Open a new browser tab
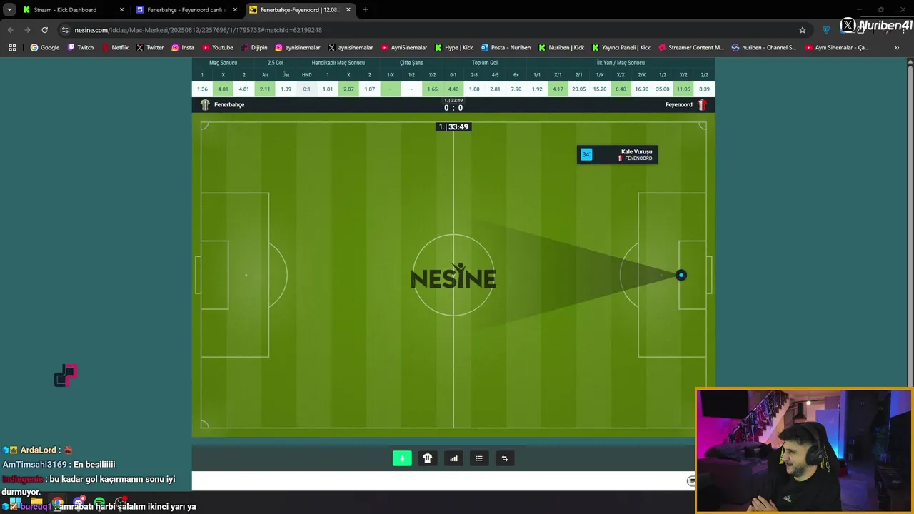914x514 pixels. [365, 10]
